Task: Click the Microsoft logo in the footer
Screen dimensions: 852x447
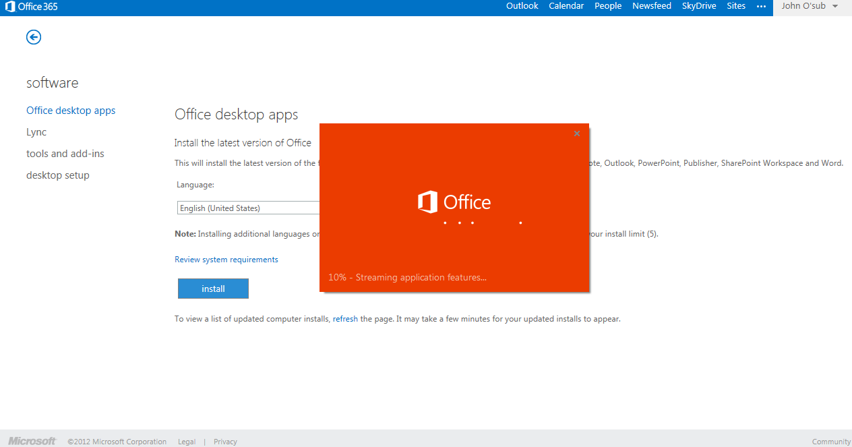Action: click(x=32, y=441)
